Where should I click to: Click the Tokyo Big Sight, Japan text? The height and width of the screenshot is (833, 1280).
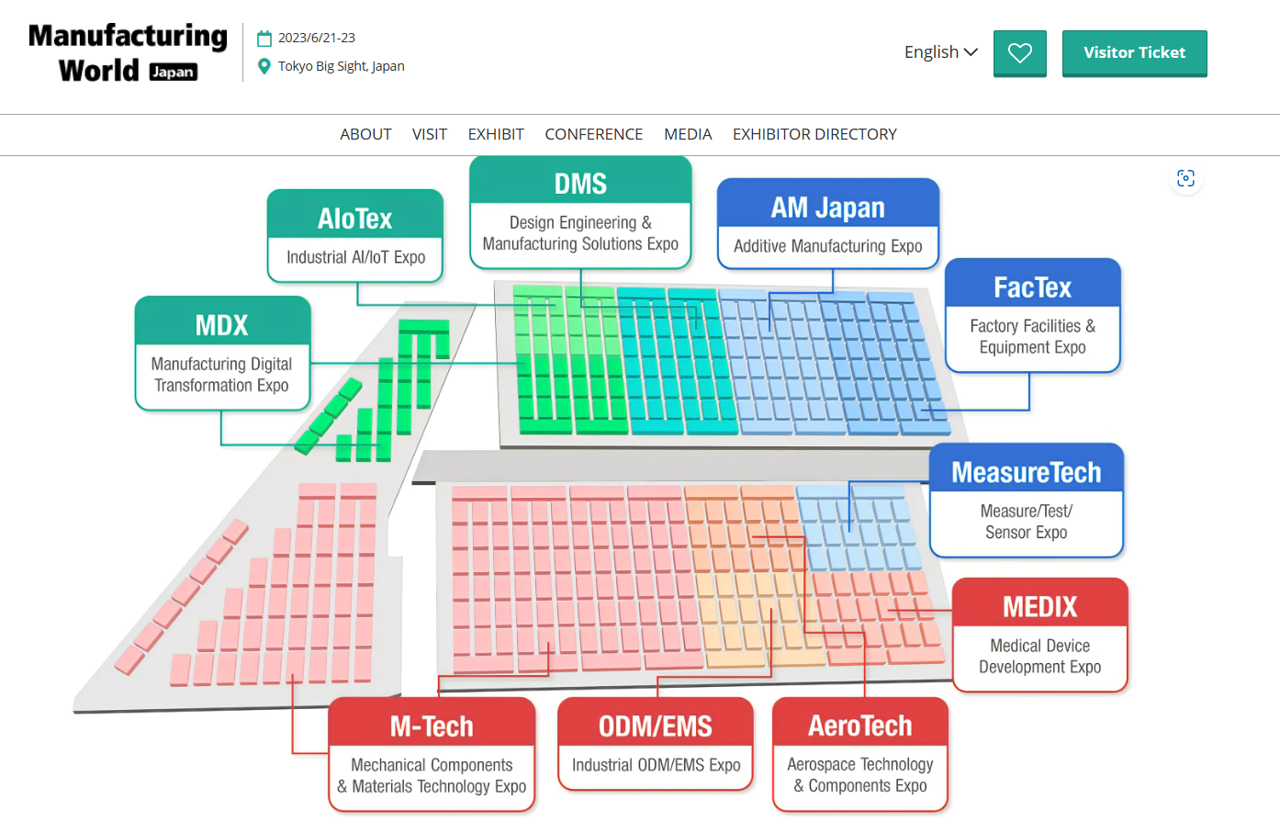pos(342,66)
